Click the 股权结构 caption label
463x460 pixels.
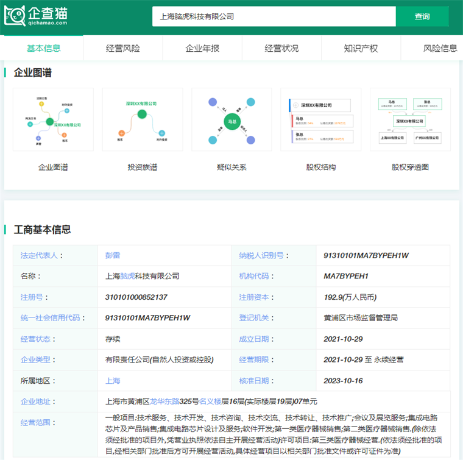pyautogui.click(x=321, y=168)
